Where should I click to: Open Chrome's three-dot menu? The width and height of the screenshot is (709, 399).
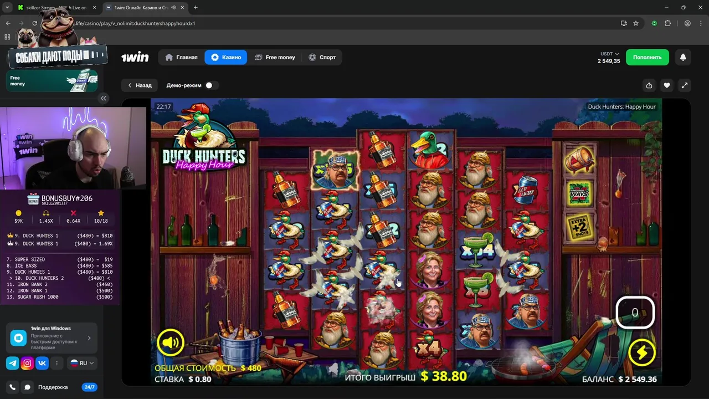(701, 23)
